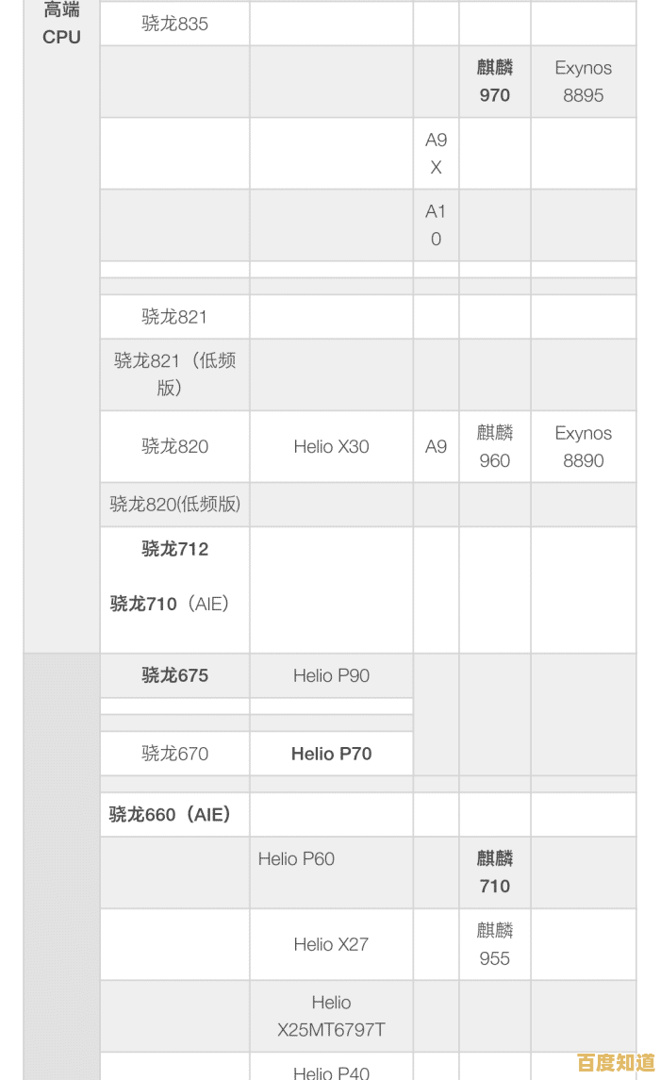Screen dimensions: 660x1080
Task: Click the 麒麟960 cell
Action: point(494,446)
